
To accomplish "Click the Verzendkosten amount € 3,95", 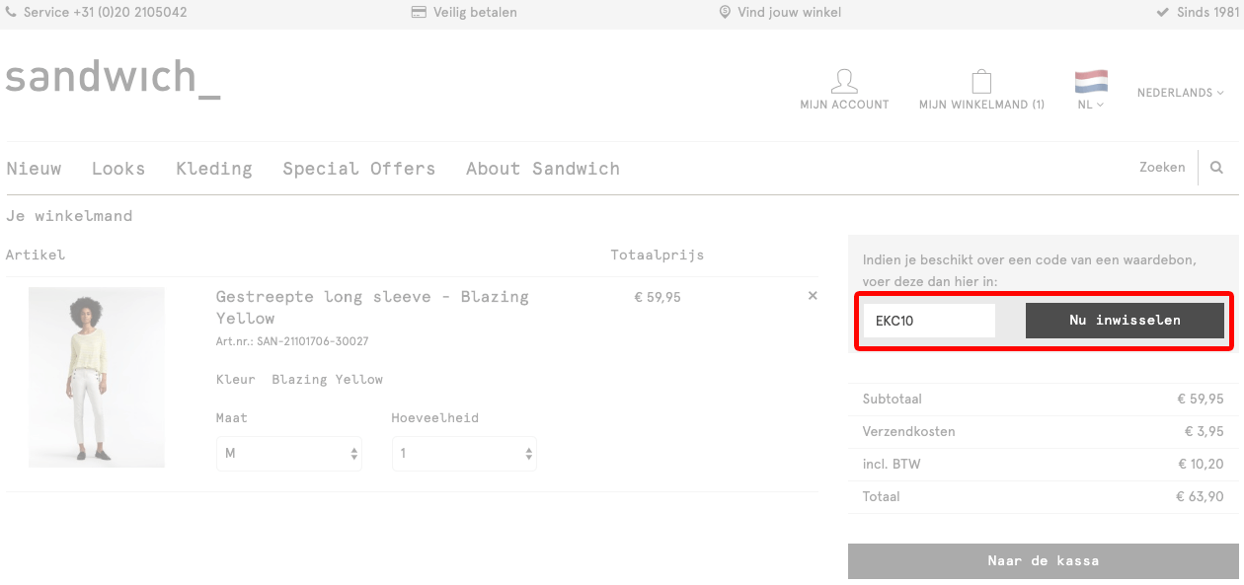I will click(1204, 432).
